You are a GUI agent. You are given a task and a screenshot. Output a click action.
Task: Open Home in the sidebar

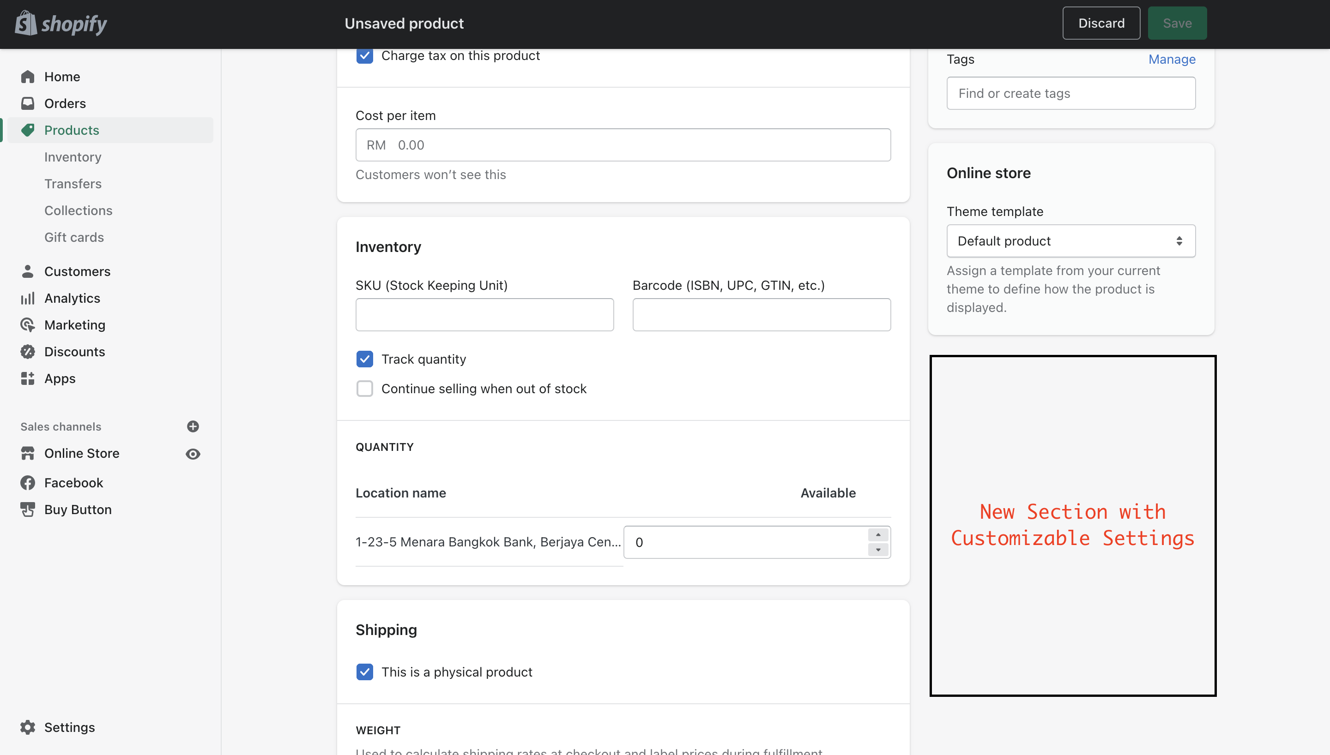[x=62, y=77]
